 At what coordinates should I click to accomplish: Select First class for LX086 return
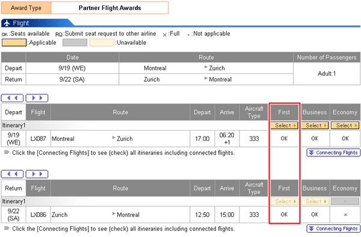285,202
